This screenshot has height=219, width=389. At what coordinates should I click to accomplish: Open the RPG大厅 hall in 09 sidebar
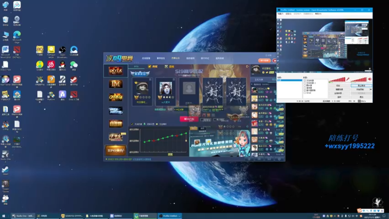pos(116,150)
